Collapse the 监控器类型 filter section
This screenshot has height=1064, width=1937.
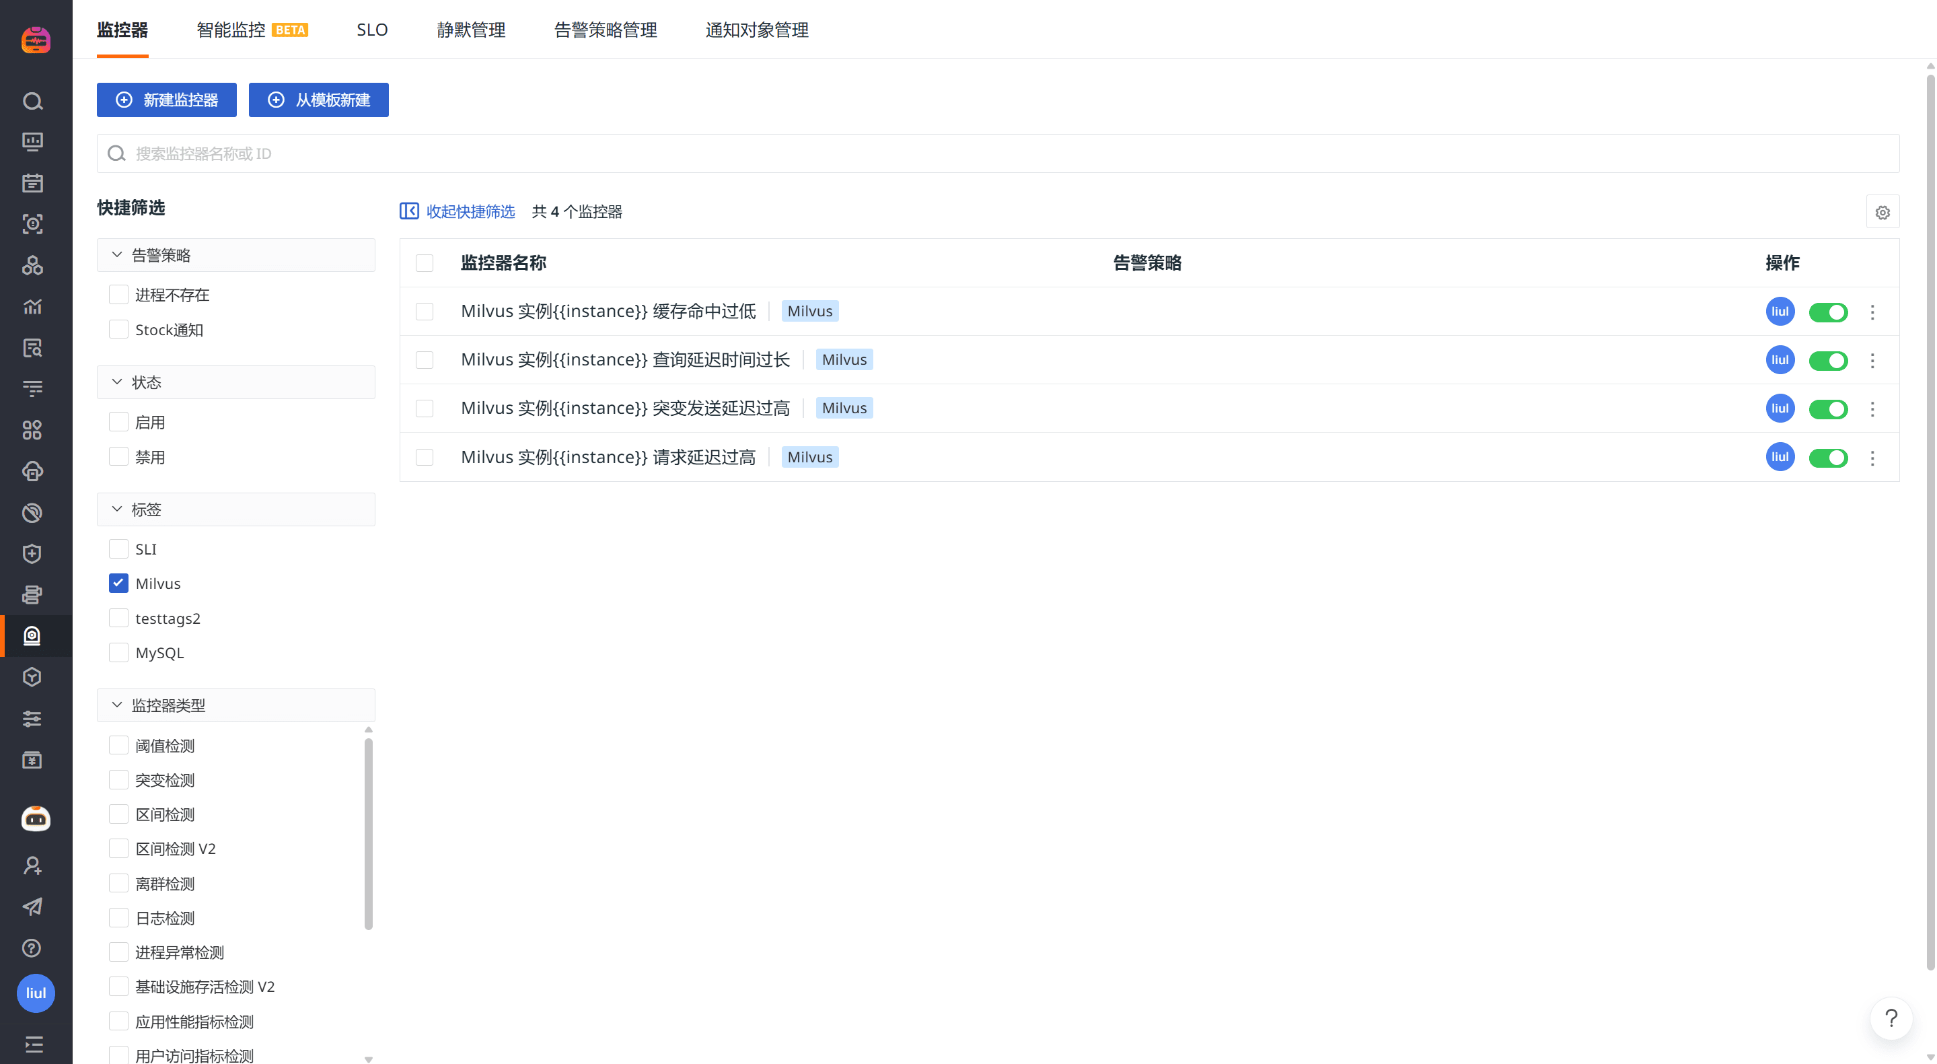[117, 705]
